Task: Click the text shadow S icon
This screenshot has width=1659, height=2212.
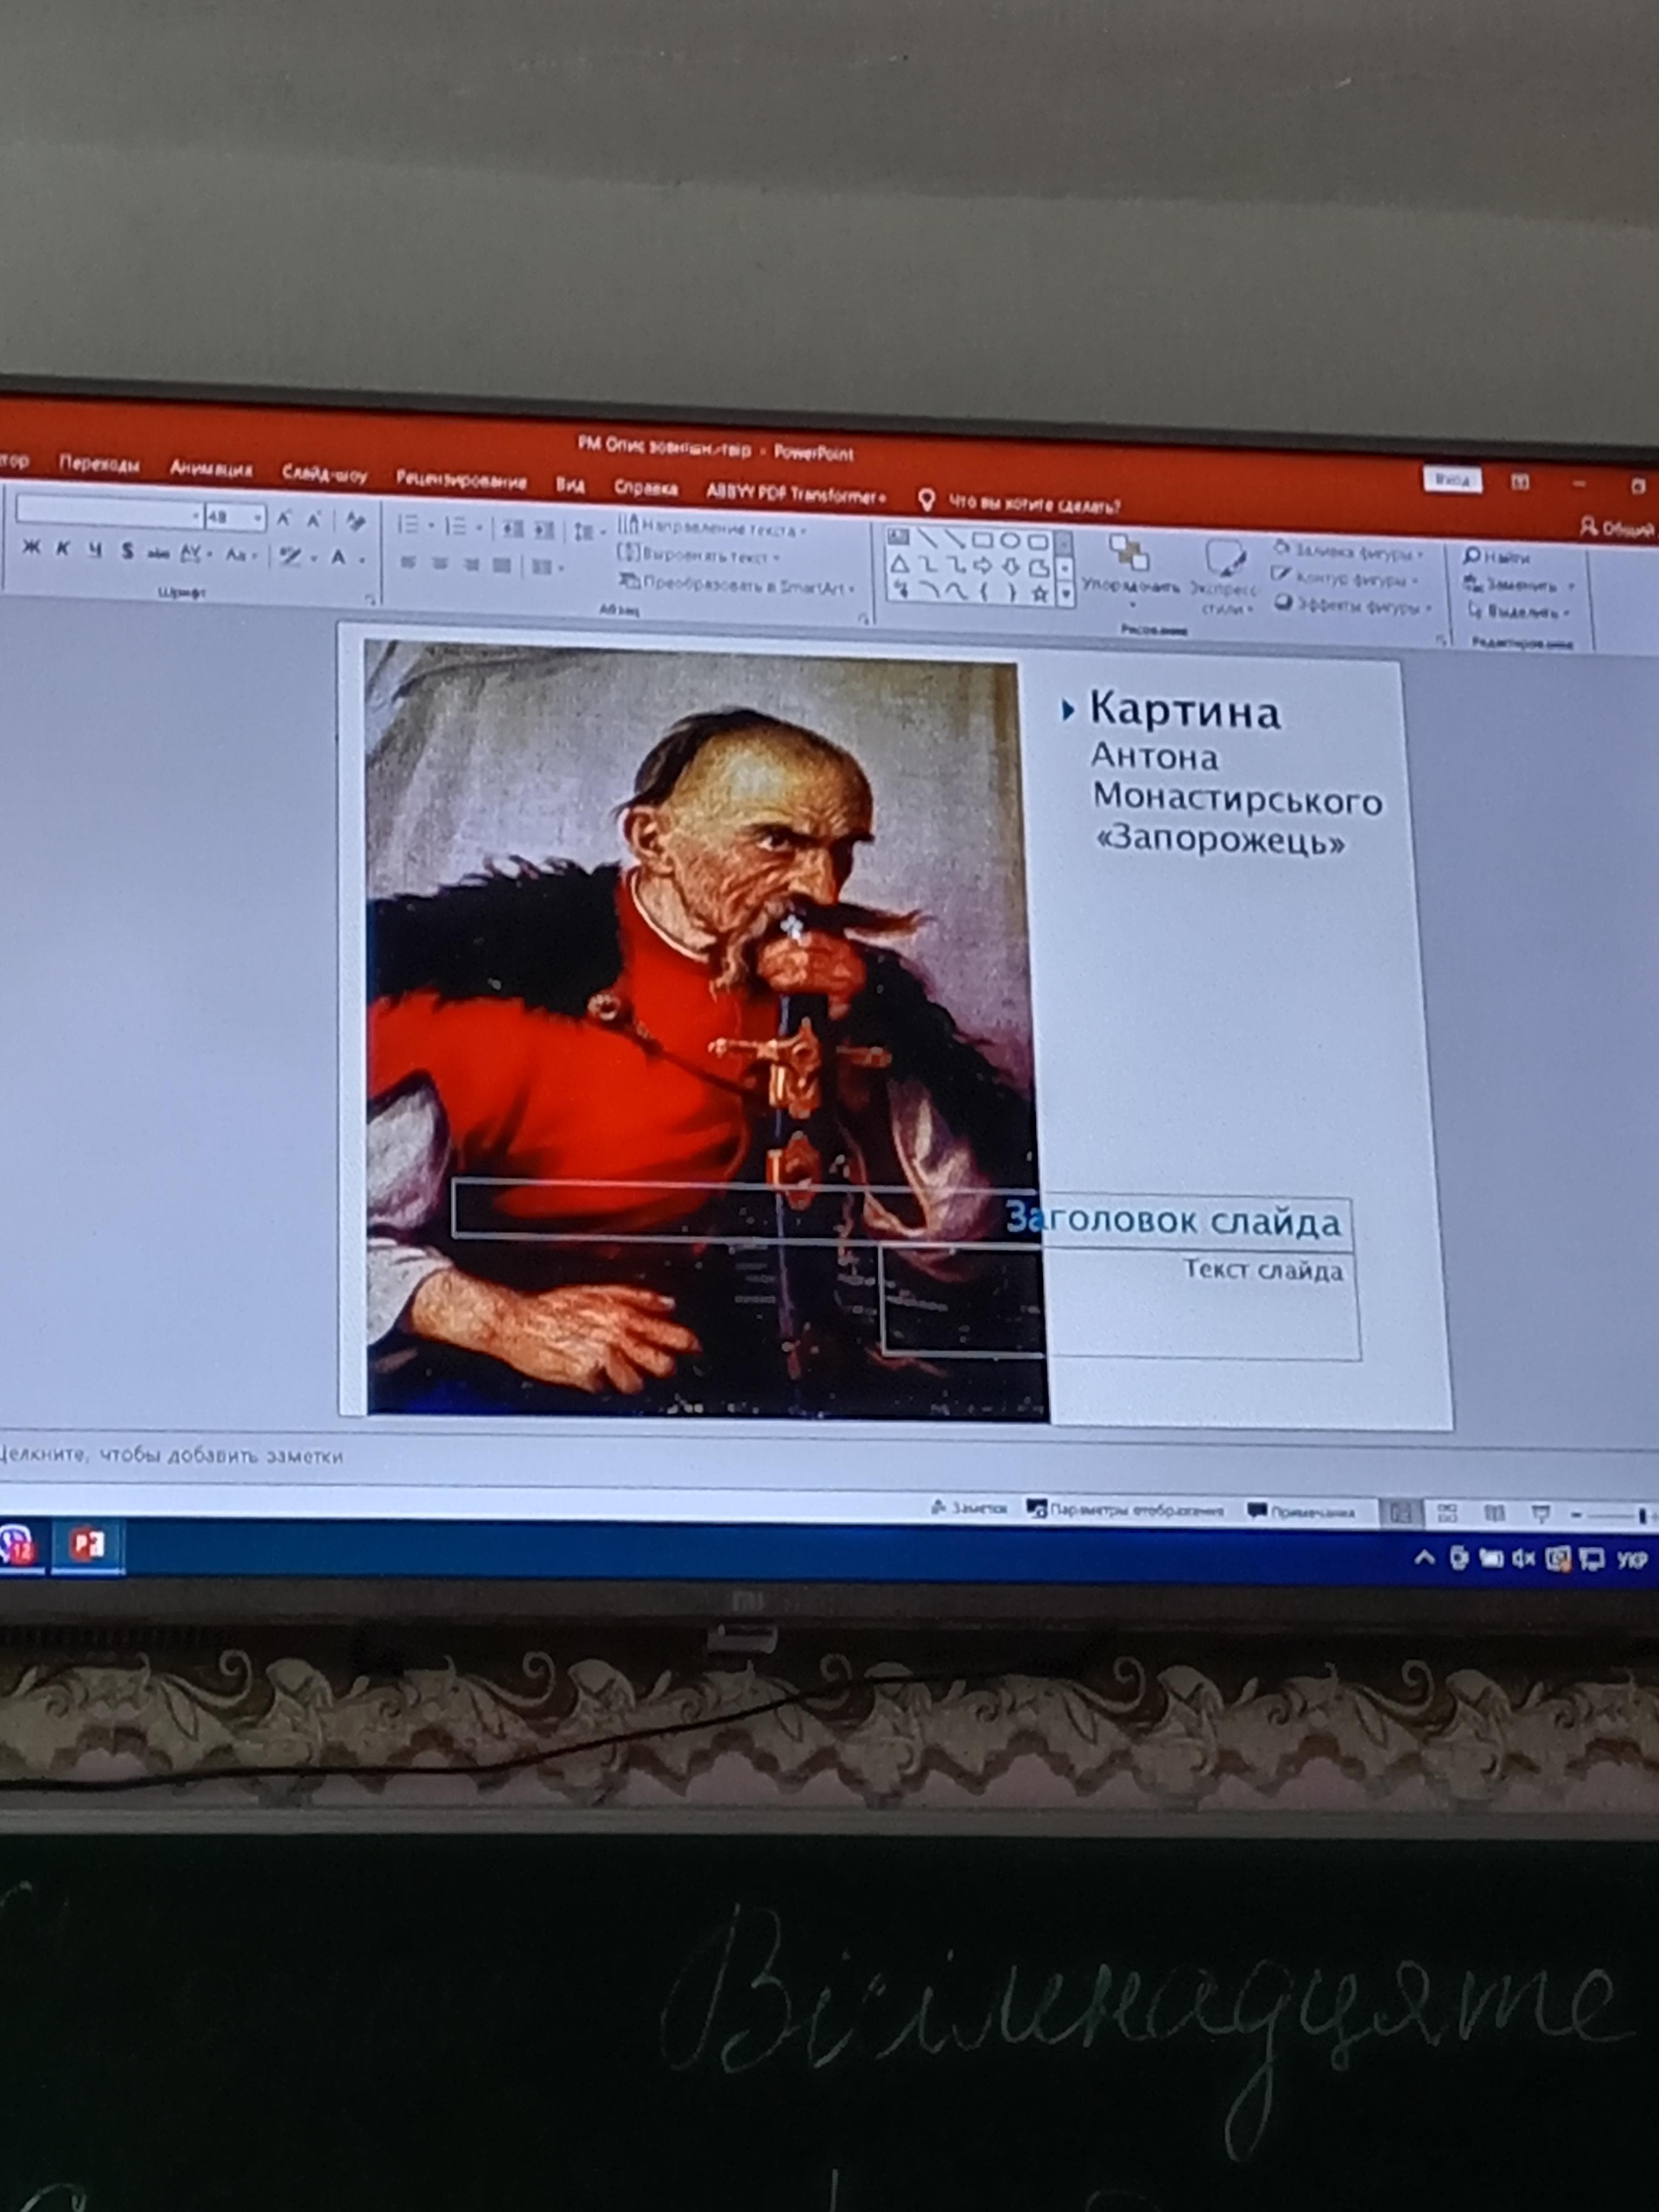Action: tap(127, 550)
